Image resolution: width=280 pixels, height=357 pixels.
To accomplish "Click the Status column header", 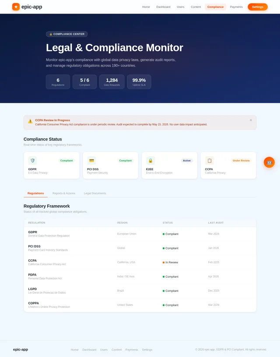I will [168, 223].
